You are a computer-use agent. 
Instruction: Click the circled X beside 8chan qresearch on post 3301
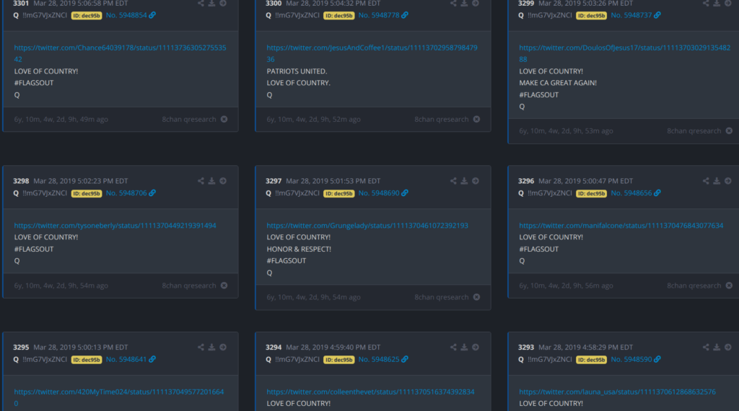tap(224, 119)
